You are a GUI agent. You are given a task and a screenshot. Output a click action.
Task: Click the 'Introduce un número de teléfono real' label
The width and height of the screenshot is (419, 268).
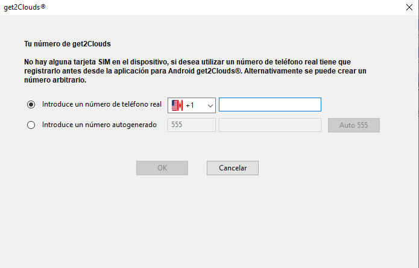[x=102, y=104]
